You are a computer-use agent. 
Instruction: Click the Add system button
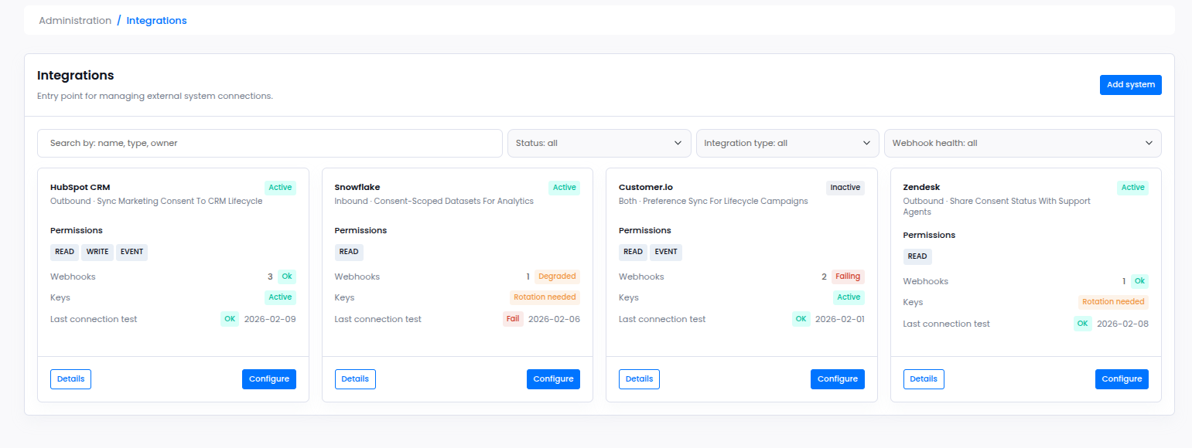(x=1130, y=84)
